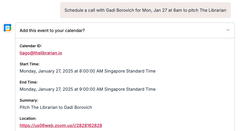
Task: Click the 'Add this event to your calendar?' header
Action: pos(52,30)
